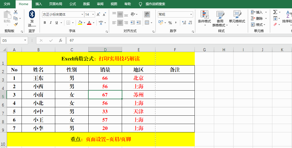Expand the 套用表格格式 dropdown
This screenshot has height=148, width=292.
(227, 25)
